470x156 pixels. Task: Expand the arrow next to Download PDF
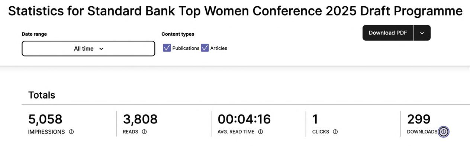click(x=422, y=33)
